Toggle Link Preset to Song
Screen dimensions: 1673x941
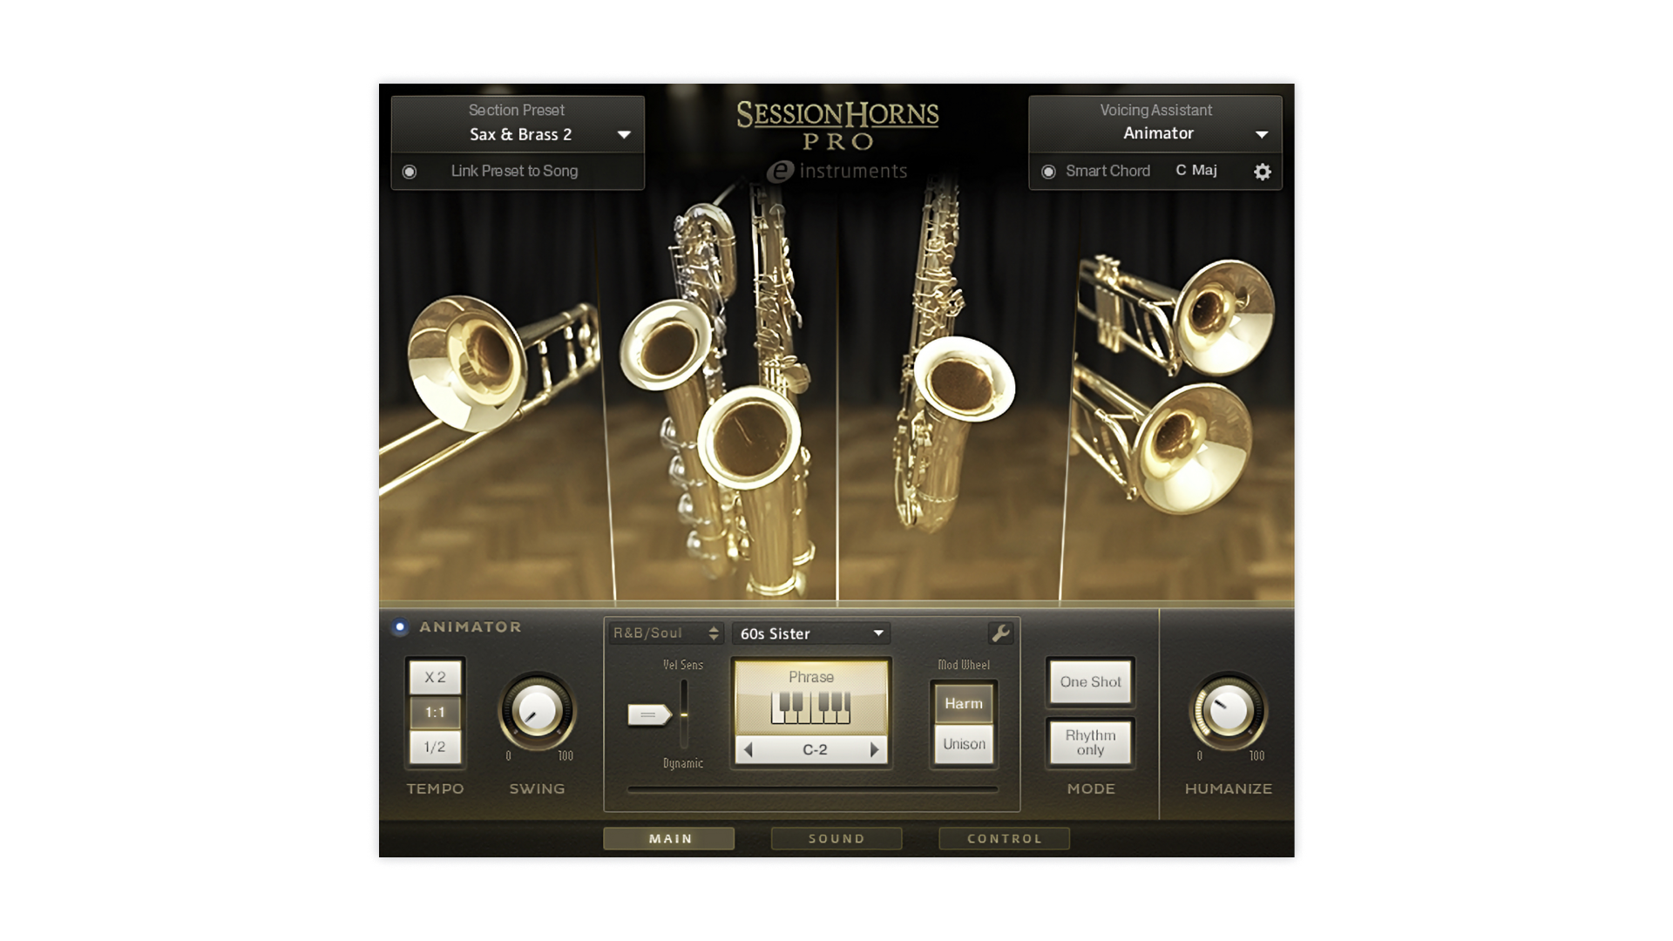coord(410,172)
